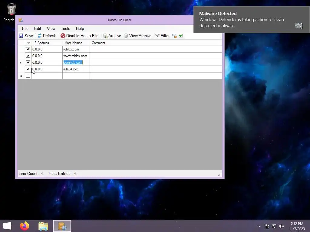Click the network tray icon

coord(274,226)
